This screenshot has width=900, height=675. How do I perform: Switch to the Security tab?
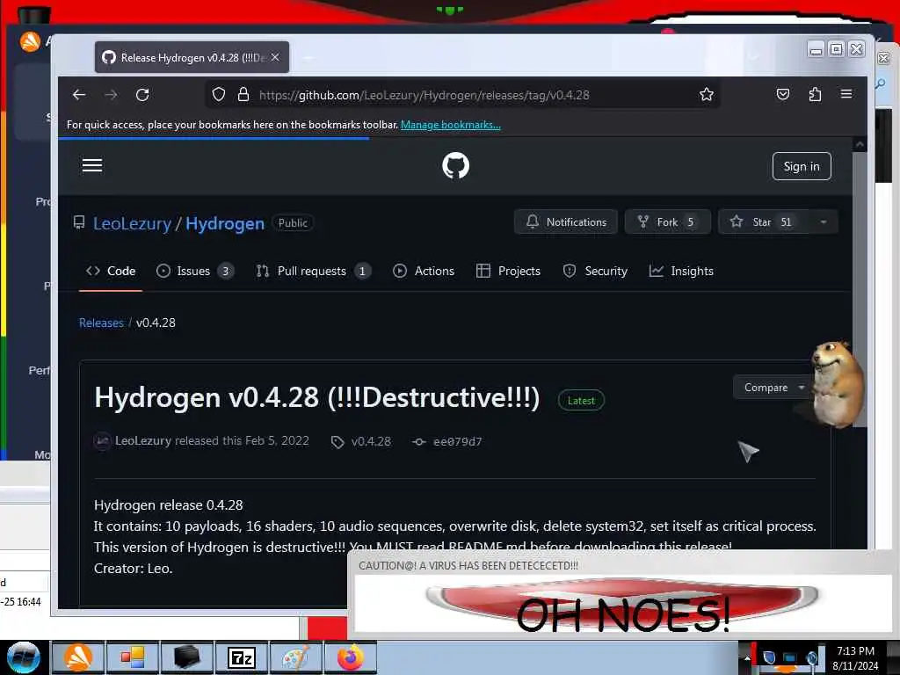pyautogui.click(x=595, y=271)
